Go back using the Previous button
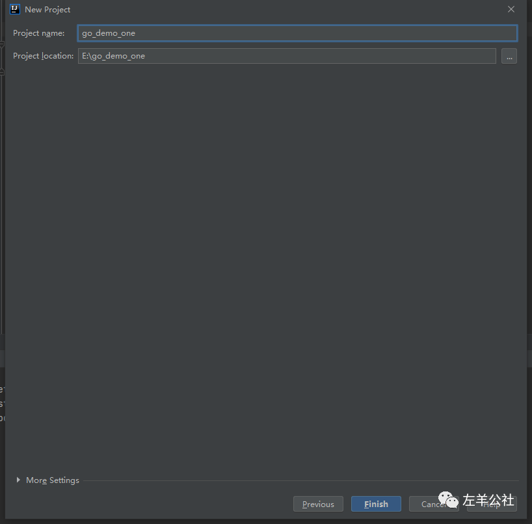This screenshot has width=532, height=524. pos(318,503)
